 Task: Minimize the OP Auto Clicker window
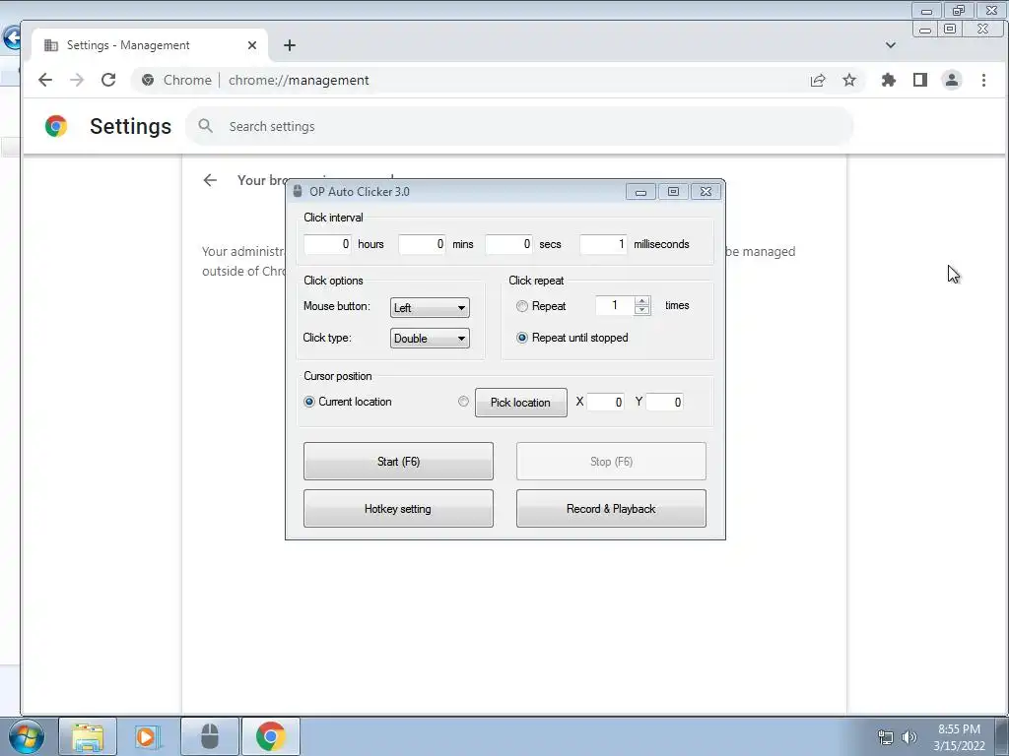click(x=640, y=192)
